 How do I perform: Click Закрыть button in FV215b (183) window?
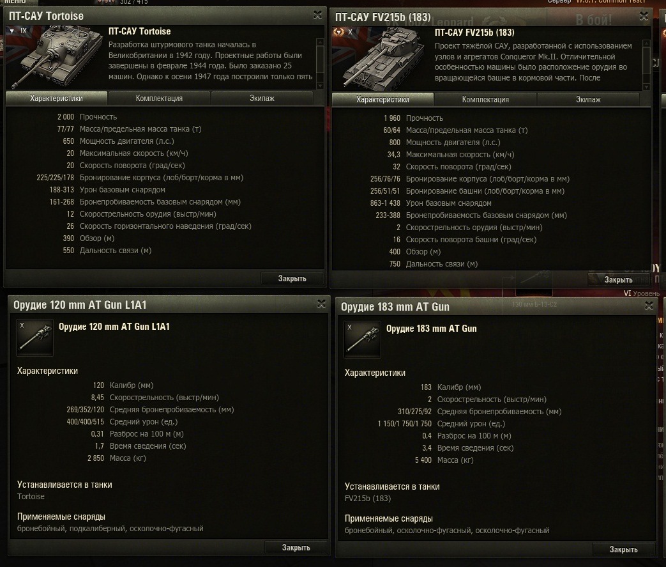618,279
